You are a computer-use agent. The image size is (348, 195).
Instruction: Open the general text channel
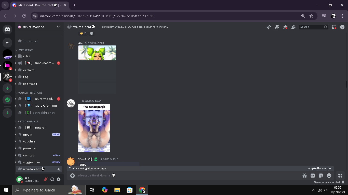click(x=39, y=128)
